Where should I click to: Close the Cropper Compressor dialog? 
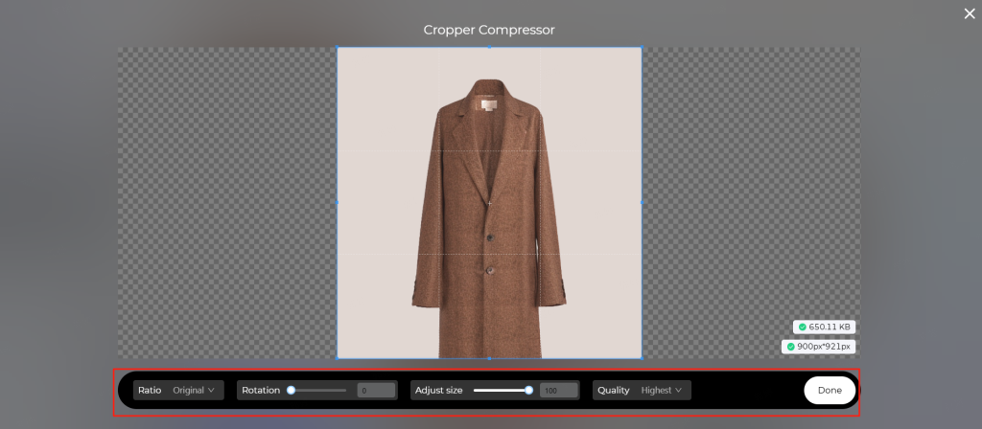click(970, 13)
